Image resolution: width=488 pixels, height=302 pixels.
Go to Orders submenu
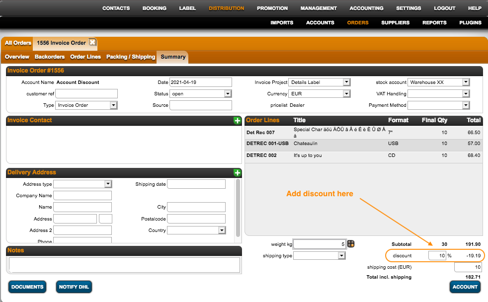358,22
